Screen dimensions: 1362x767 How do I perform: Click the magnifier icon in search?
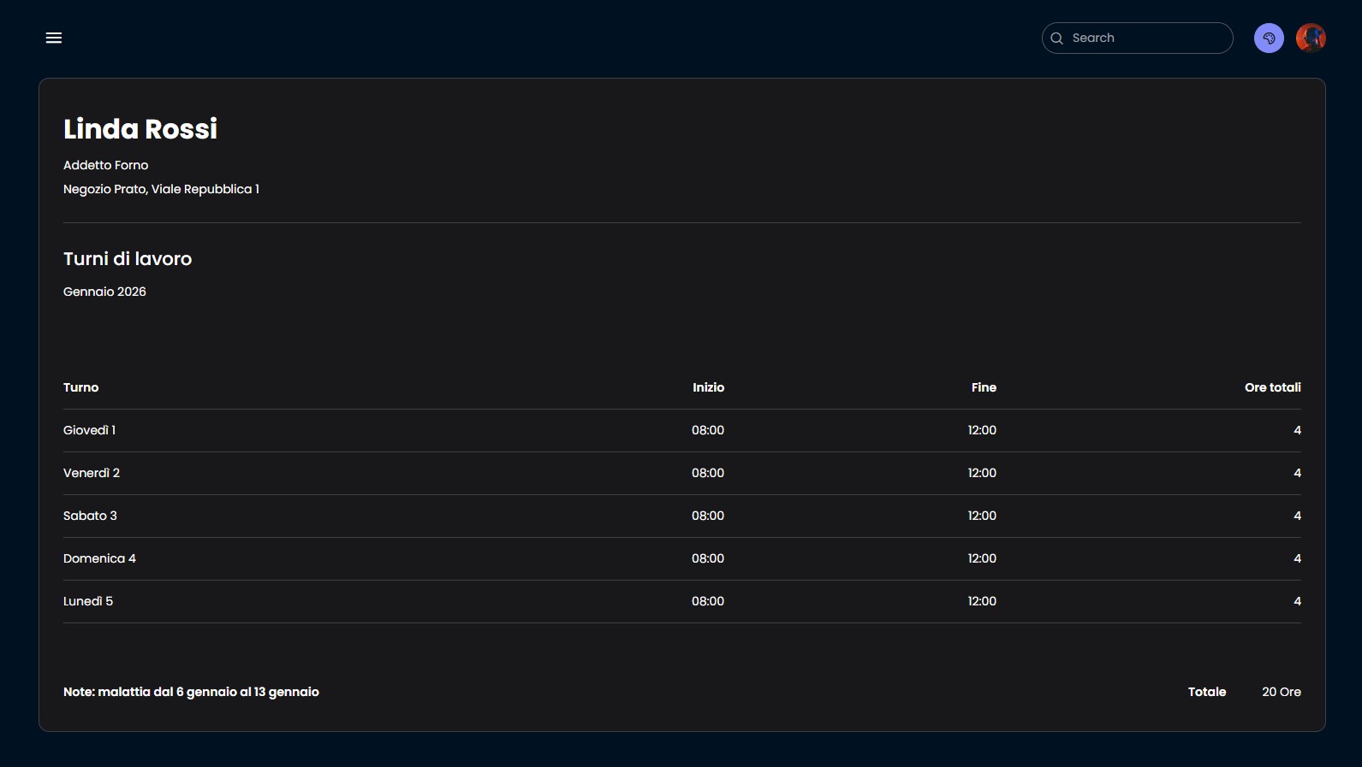point(1057,38)
